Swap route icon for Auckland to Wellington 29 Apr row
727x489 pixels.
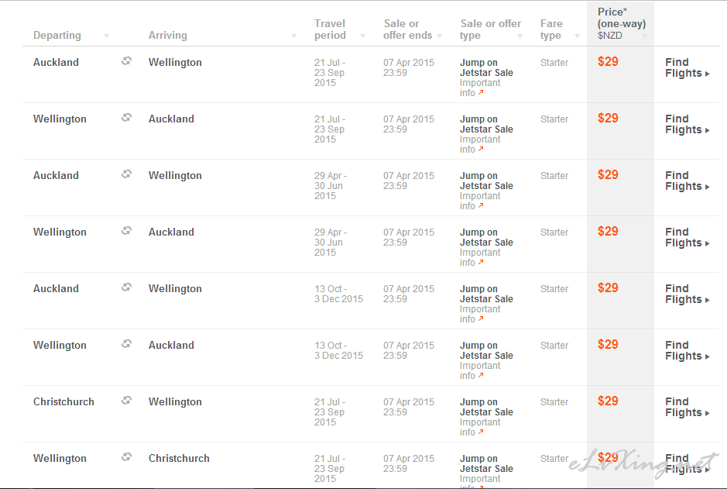(x=126, y=174)
